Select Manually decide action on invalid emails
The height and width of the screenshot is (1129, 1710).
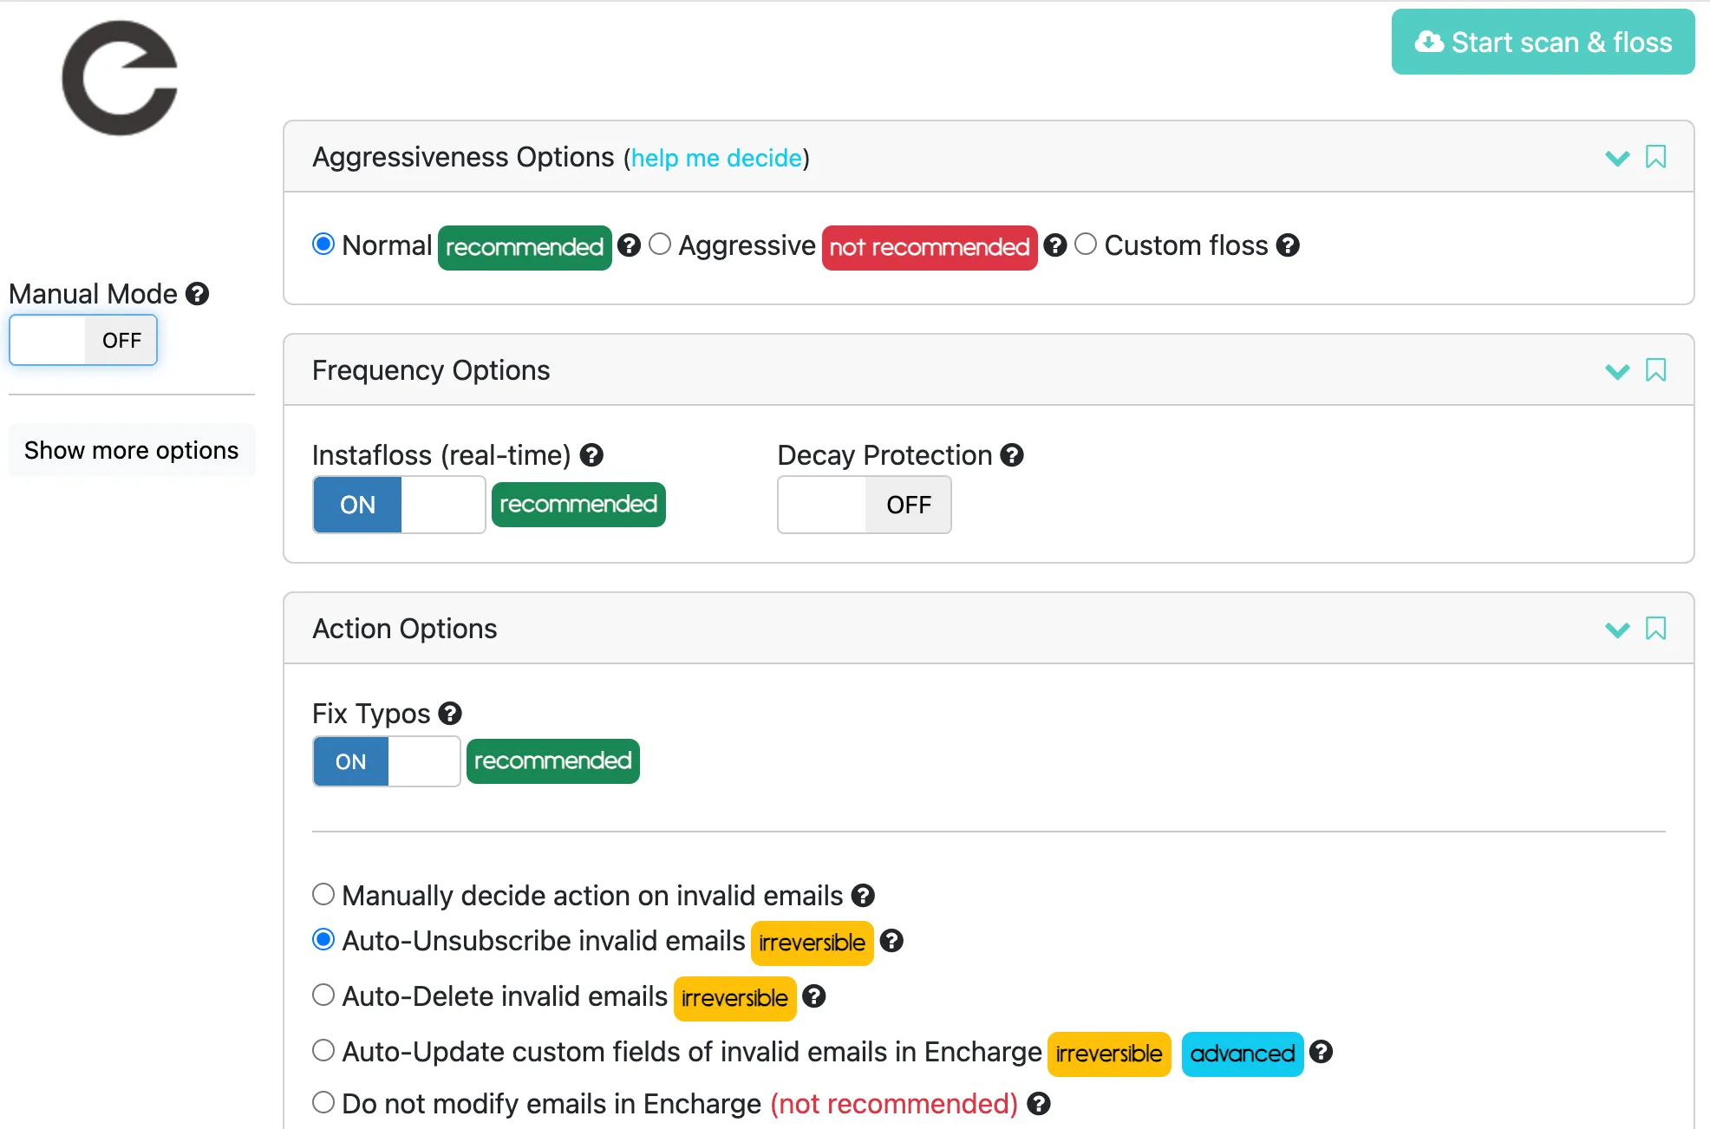point(323,894)
